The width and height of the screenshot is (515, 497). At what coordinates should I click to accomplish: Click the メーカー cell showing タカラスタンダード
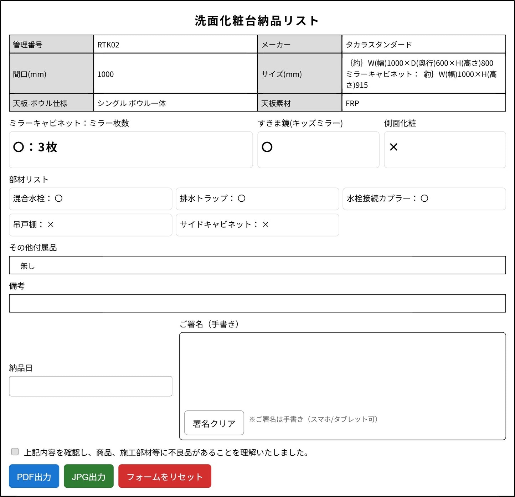(x=423, y=44)
